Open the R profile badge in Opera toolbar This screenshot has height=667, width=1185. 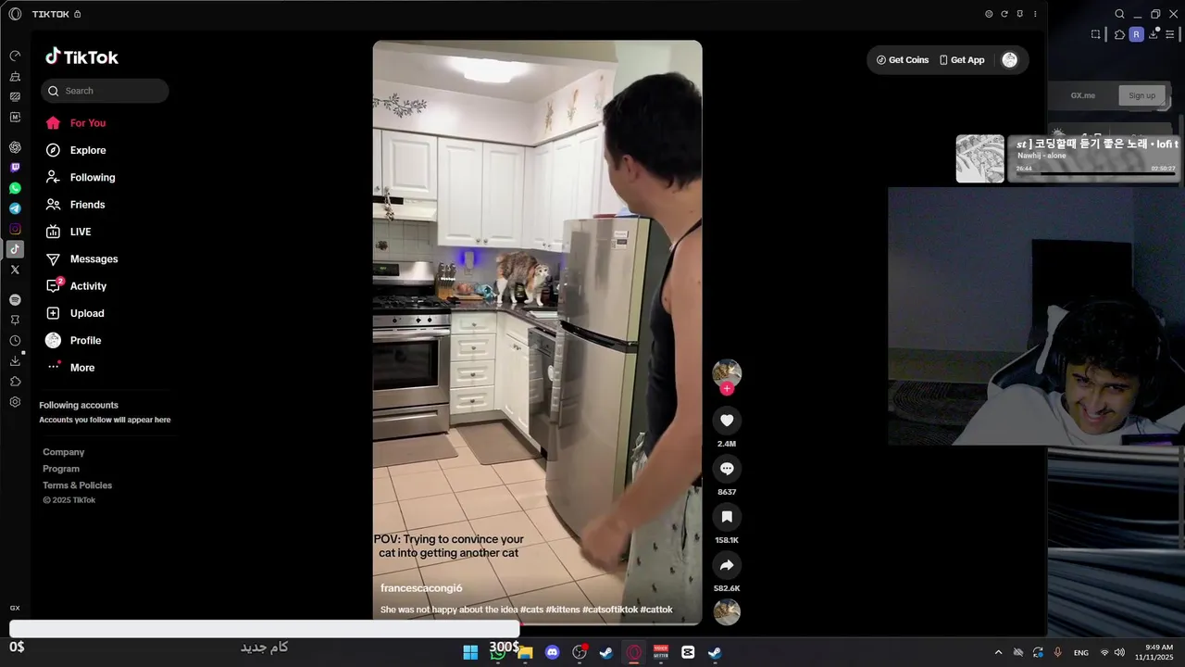click(1136, 34)
